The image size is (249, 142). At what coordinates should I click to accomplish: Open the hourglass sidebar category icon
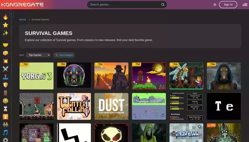point(5,109)
